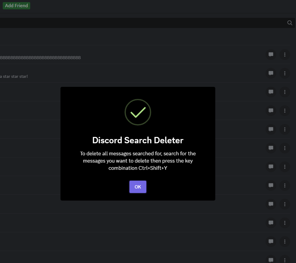Click the Ctrl+Shift+Y instruction text
Screen dimensions: 296x263
point(138,161)
